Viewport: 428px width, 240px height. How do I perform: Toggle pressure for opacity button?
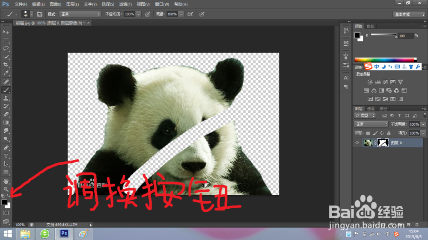click(147, 14)
